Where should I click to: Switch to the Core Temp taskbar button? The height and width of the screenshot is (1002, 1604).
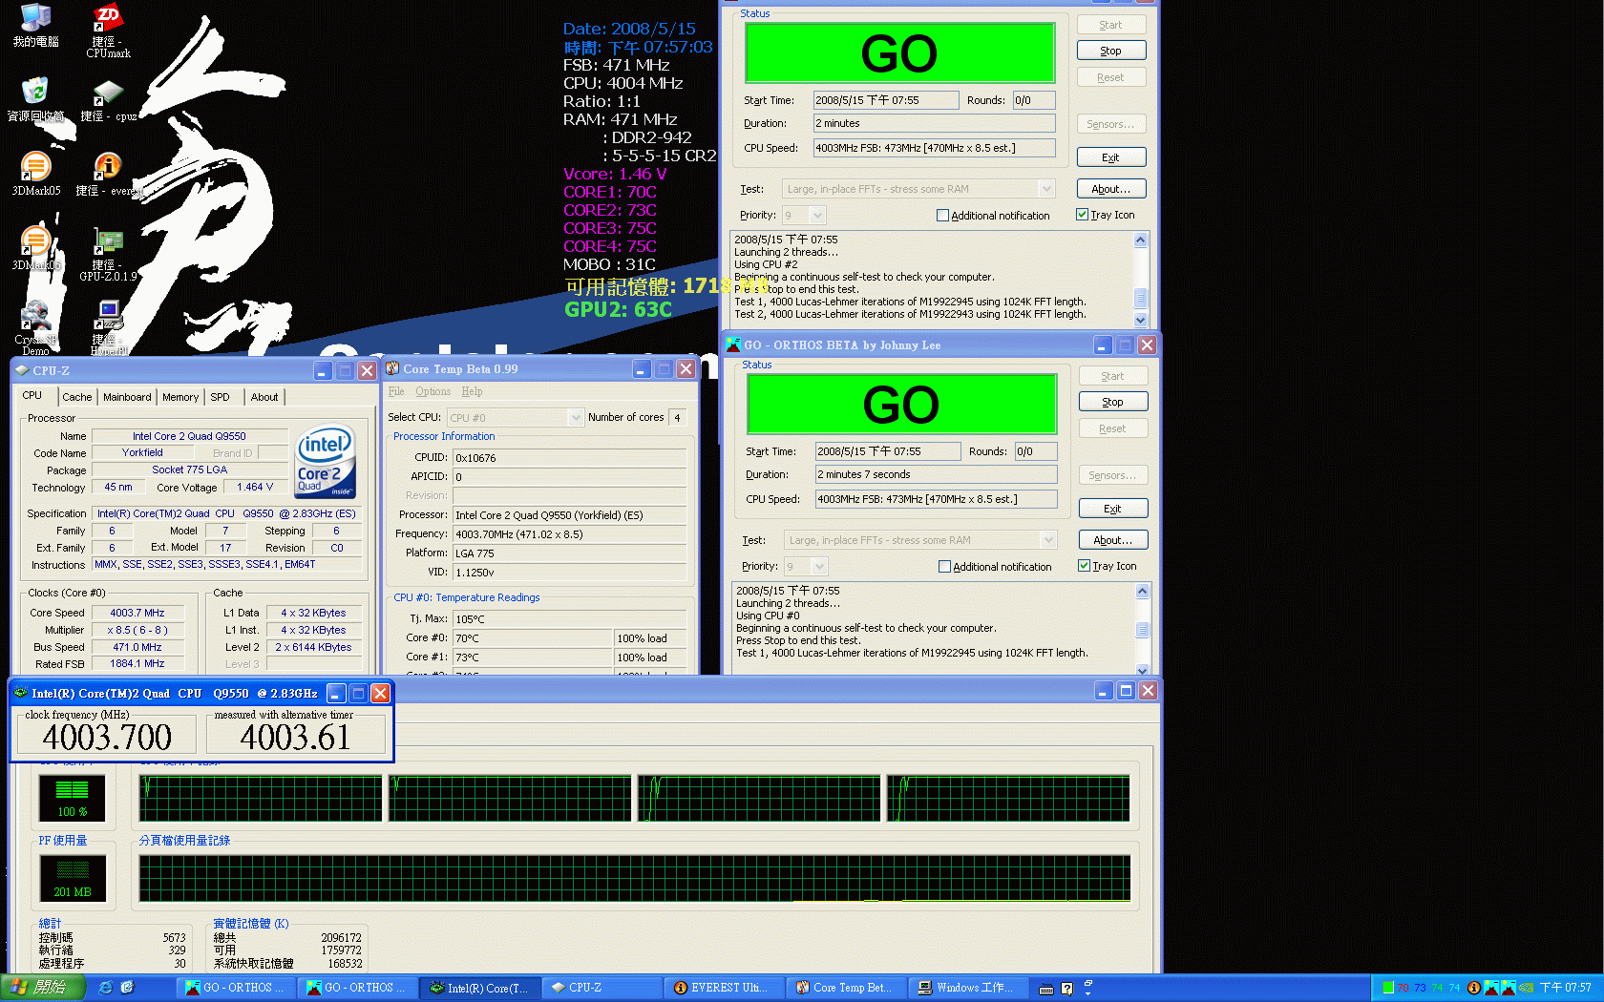(845, 988)
